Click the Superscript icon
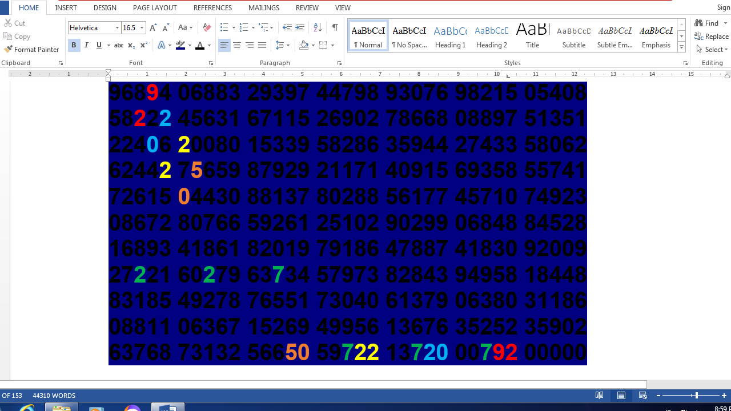The image size is (731, 411). pyautogui.click(x=144, y=45)
